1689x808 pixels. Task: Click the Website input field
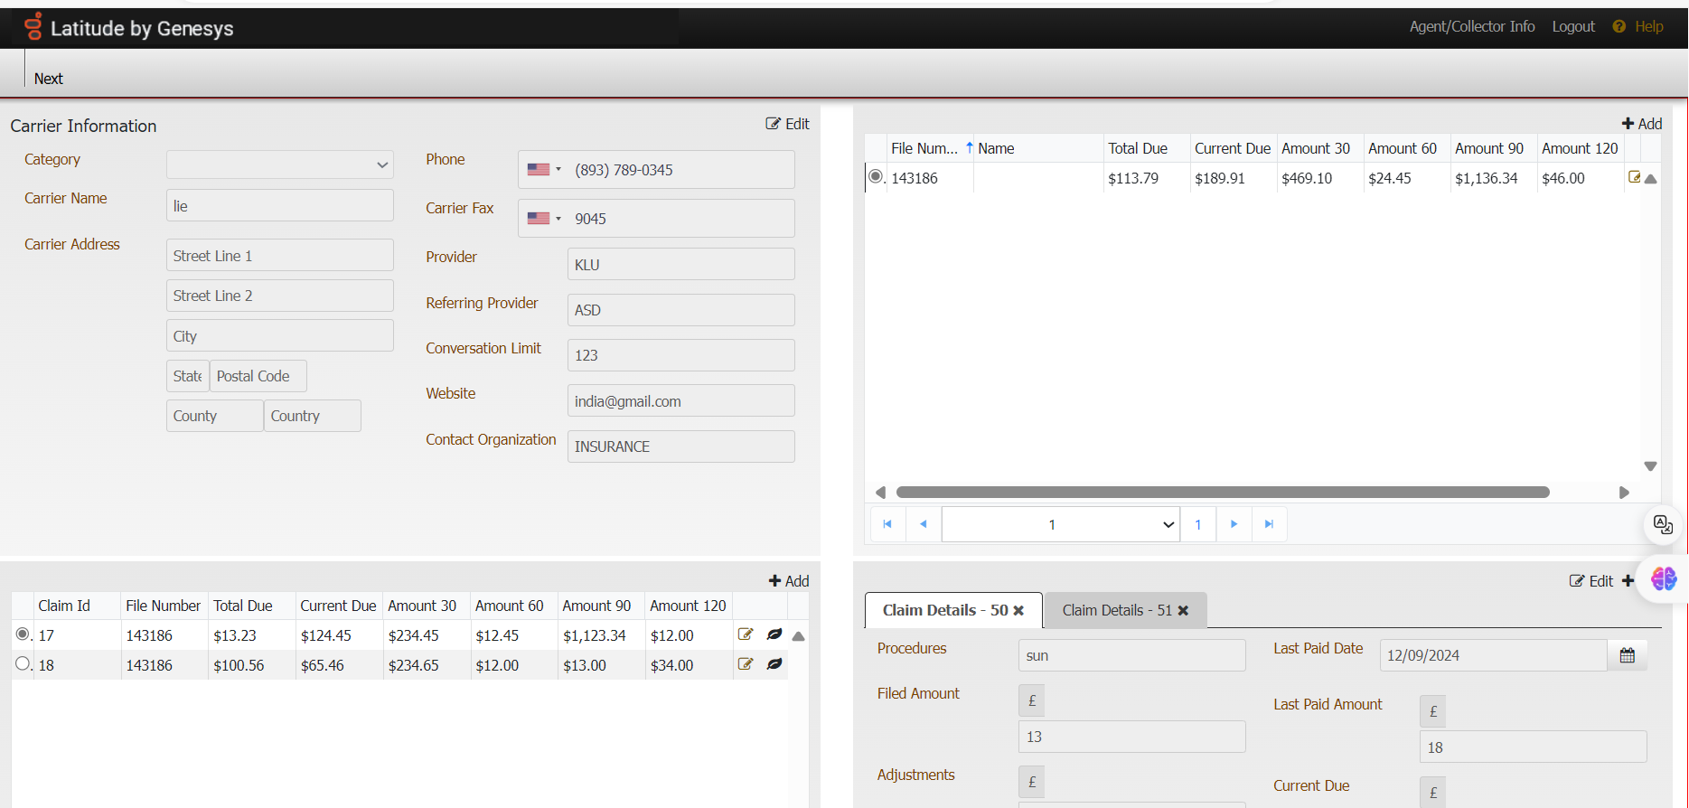point(680,401)
